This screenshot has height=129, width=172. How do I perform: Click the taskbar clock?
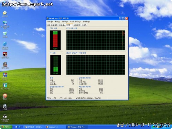coord(166,127)
